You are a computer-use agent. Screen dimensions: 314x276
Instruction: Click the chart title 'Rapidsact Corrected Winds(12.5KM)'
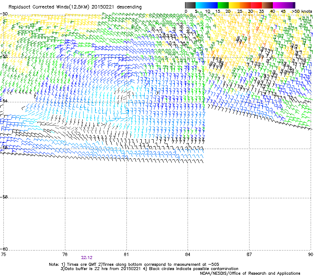point(49,7)
